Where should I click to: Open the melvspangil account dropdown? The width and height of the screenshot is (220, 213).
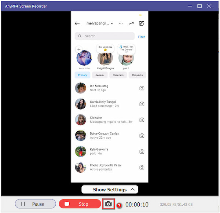click(x=100, y=23)
